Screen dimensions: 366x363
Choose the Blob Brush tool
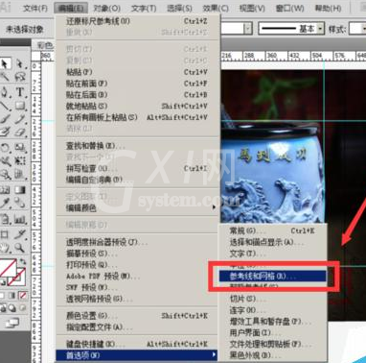[x=5, y=132]
